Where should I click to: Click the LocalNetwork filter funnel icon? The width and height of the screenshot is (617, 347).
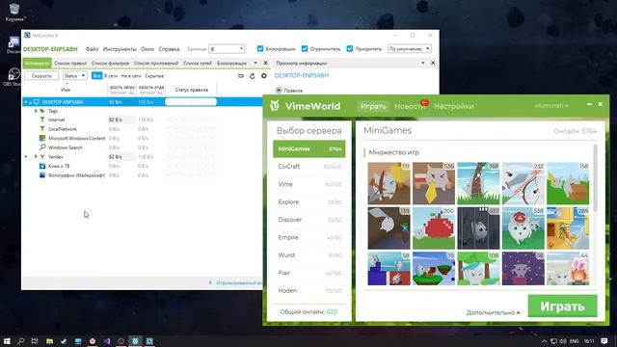pos(42,128)
